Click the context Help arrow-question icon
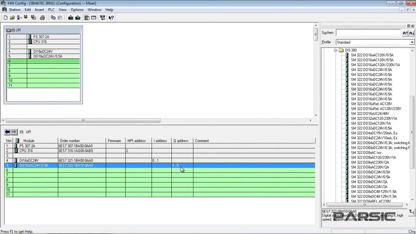The width and height of the screenshot is (416, 234). tap(111, 18)
